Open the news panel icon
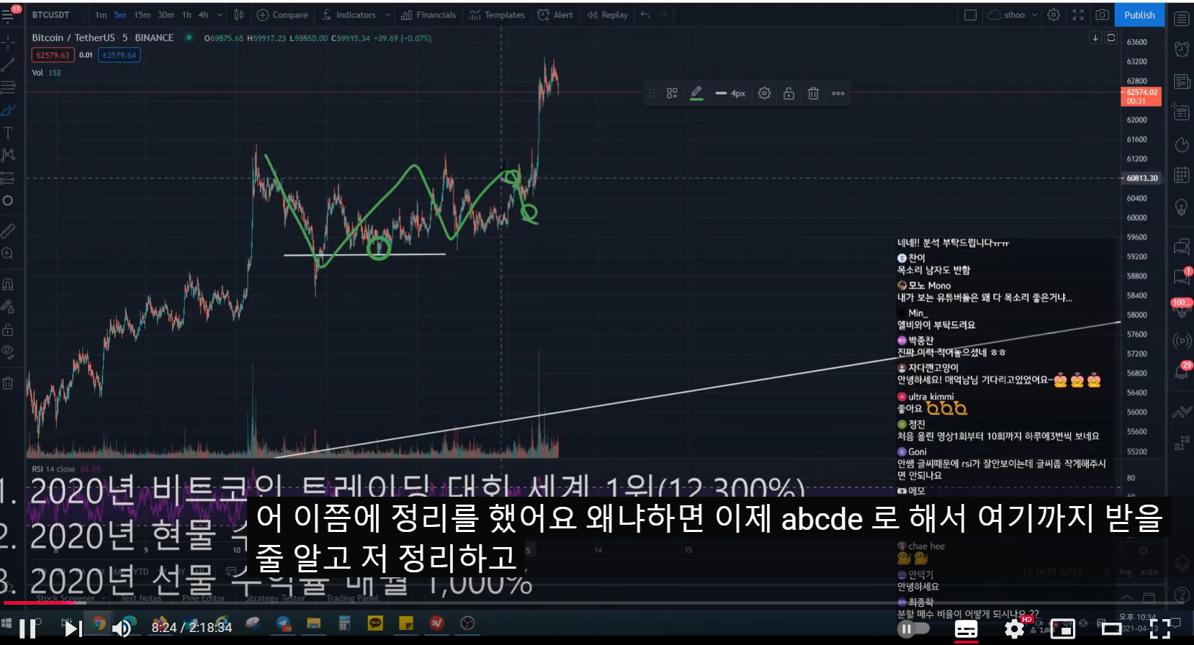The height and width of the screenshot is (645, 1194). pyautogui.click(x=1182, y=81)
